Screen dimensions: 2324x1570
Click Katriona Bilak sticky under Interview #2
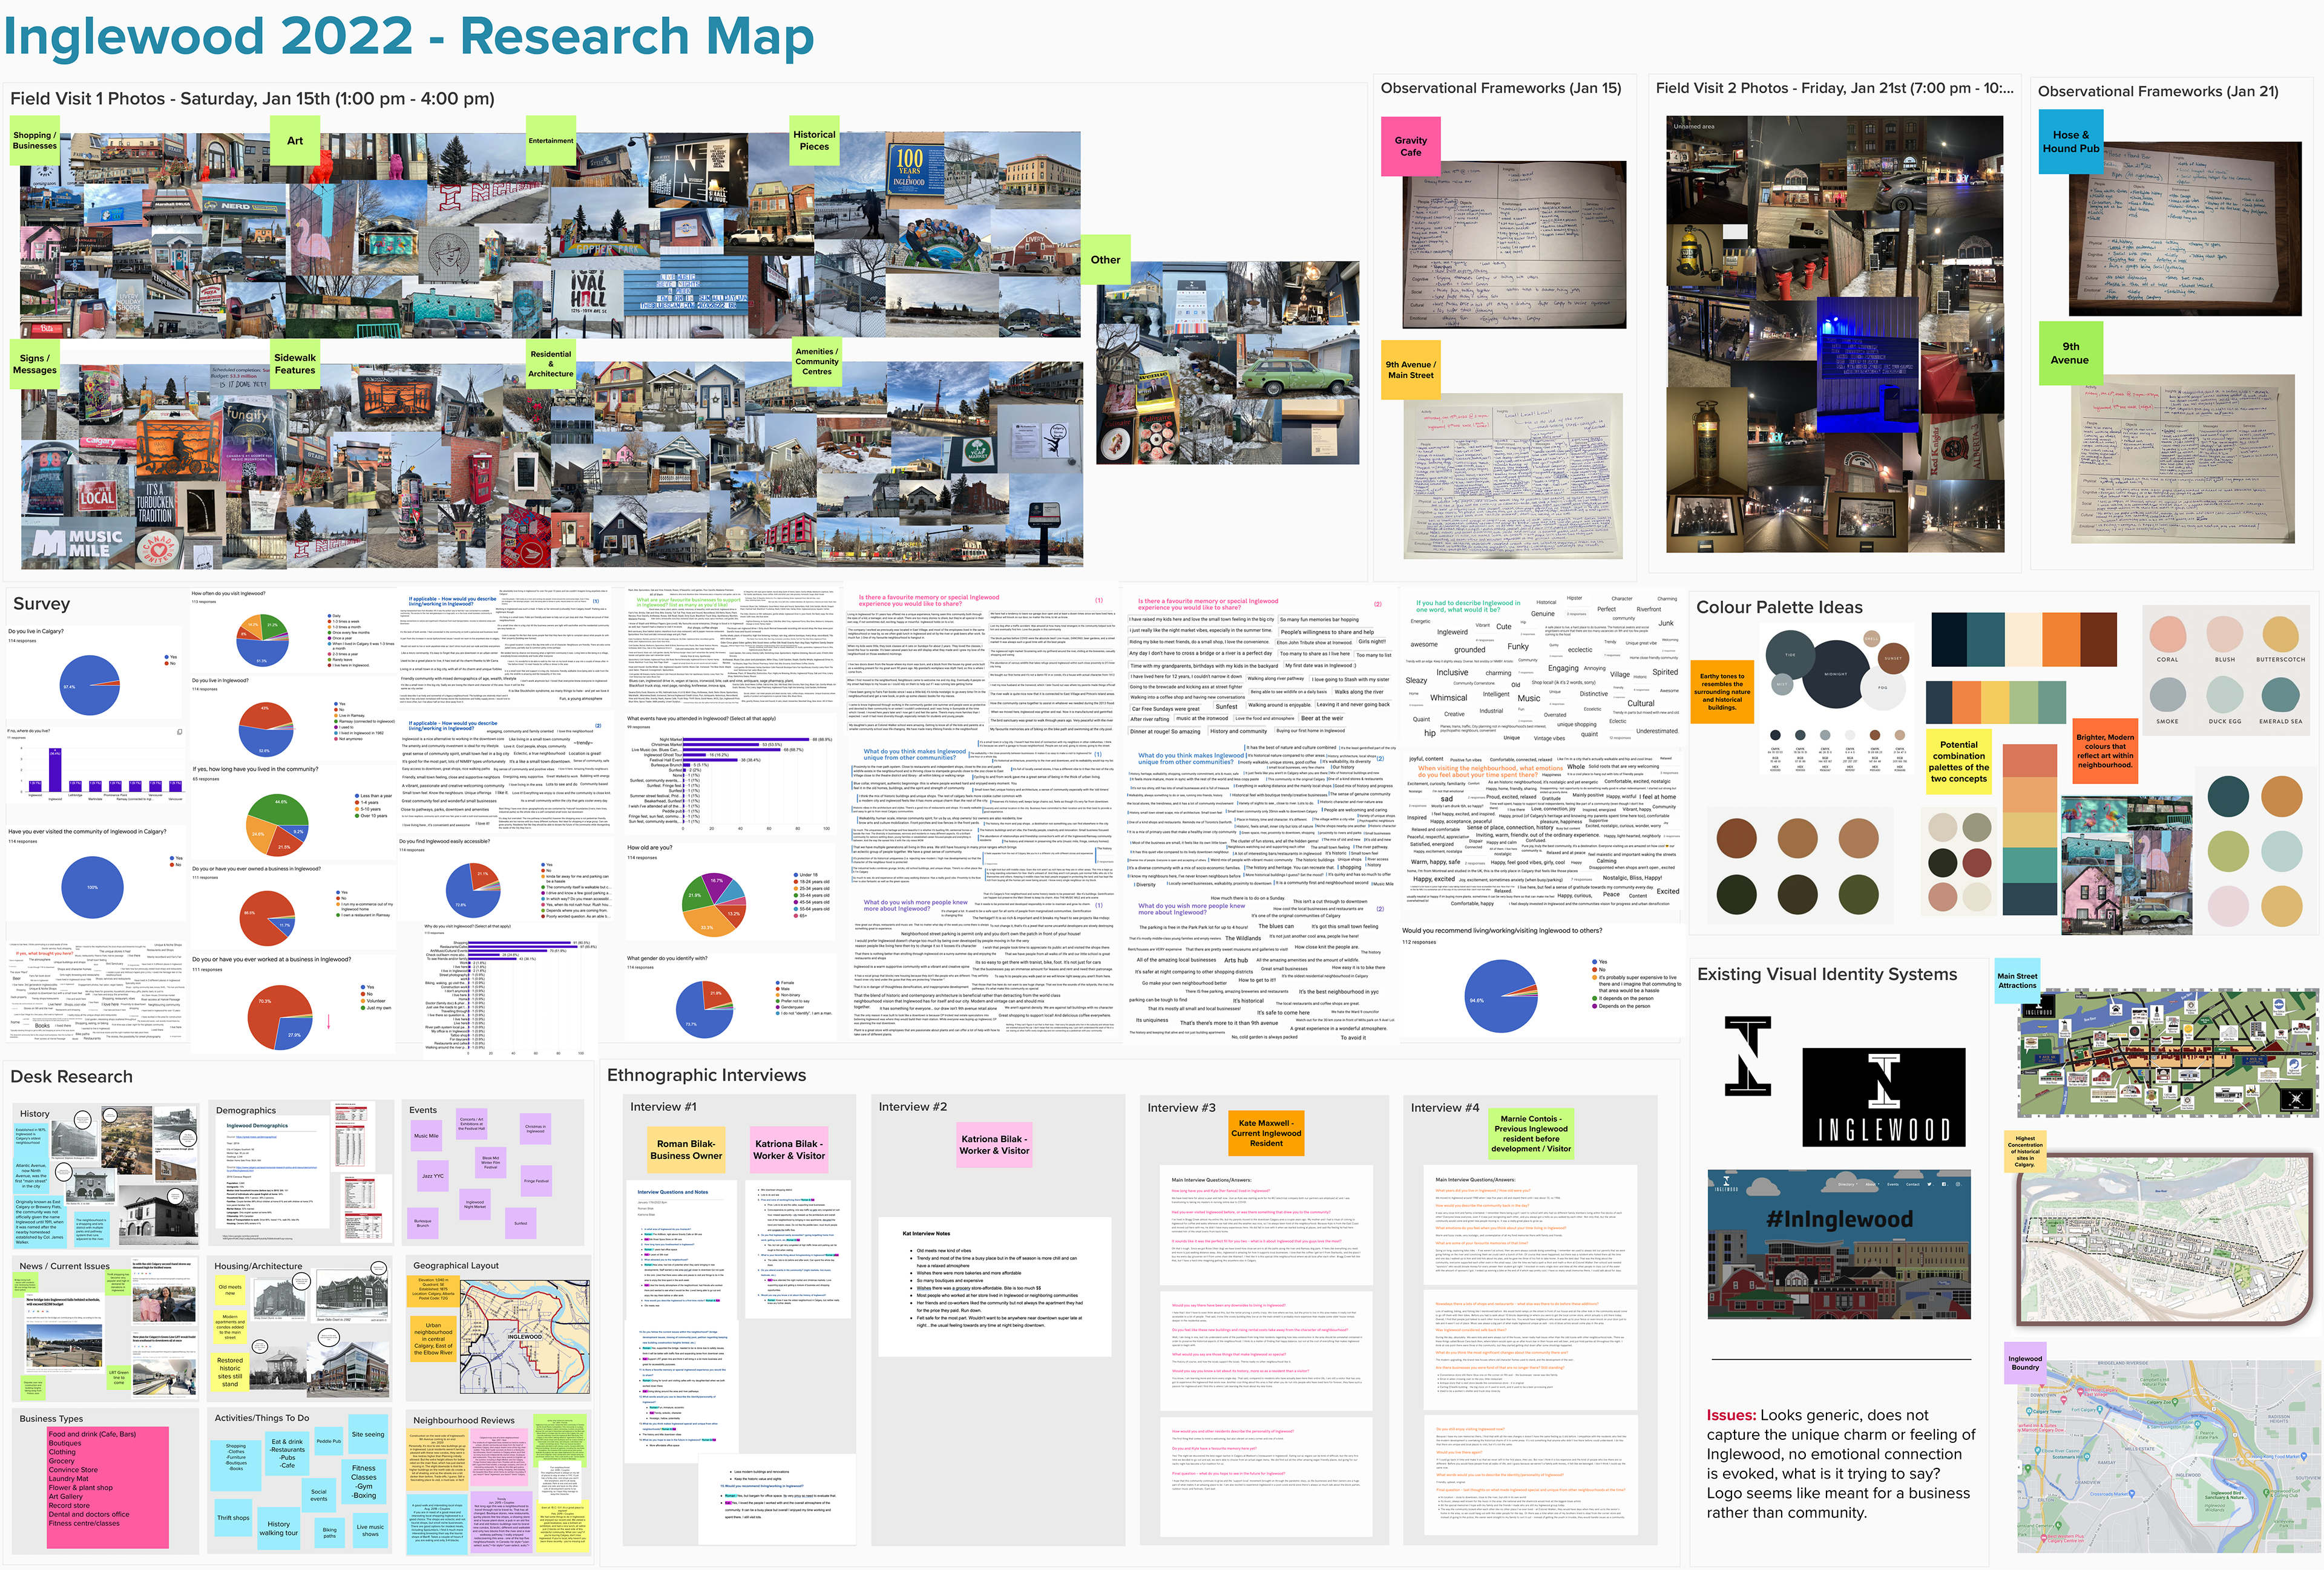[994, 1144]
